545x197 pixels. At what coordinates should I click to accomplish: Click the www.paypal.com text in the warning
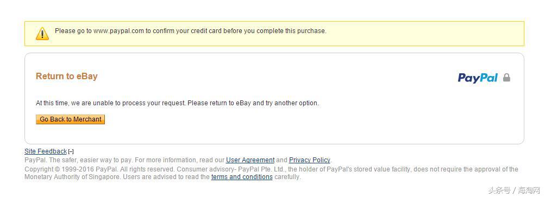coord(118,31)
